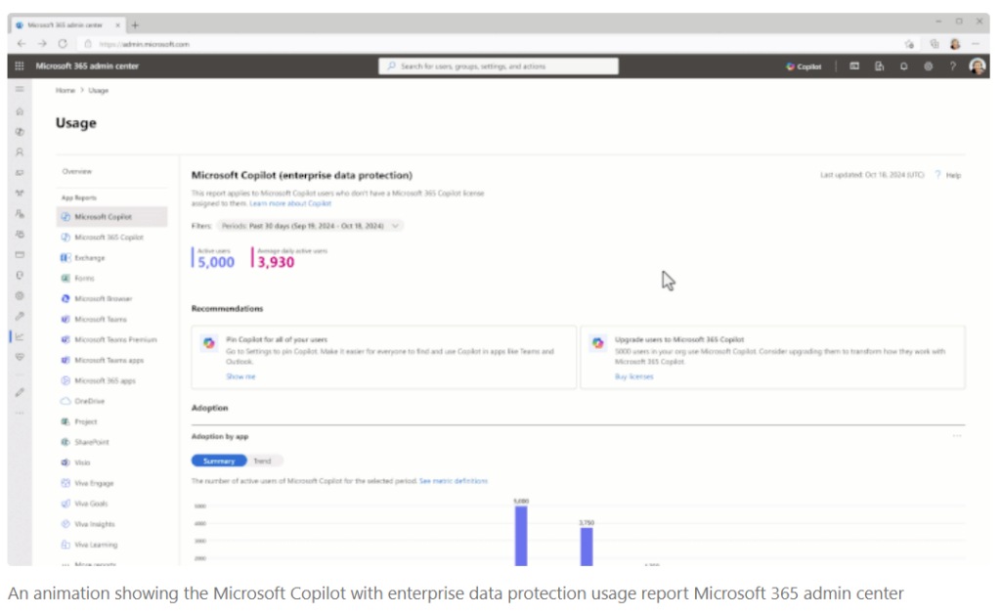1001x615 pixels.
Task: Select the Microsoft 365 admin center browser tab
Action: point(67,24)
